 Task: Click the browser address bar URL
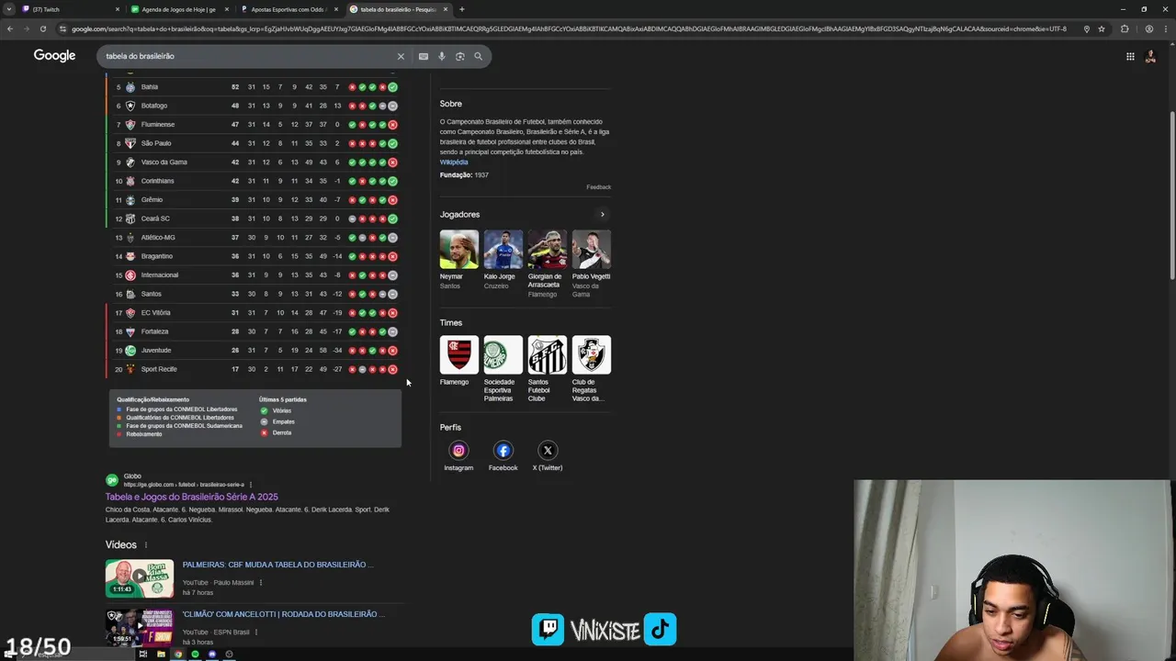click(568, 28)
